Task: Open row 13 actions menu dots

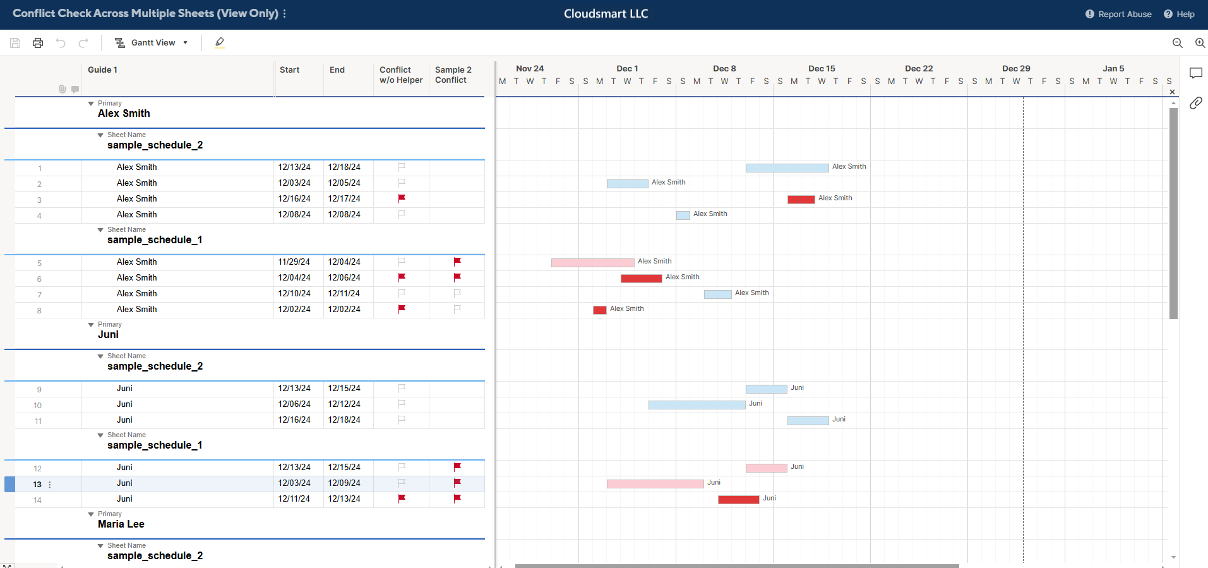Action: coord(50,485)
